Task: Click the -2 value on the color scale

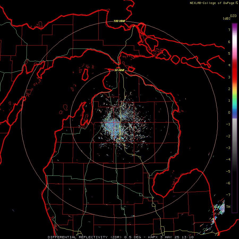Action: coord(228,136)
